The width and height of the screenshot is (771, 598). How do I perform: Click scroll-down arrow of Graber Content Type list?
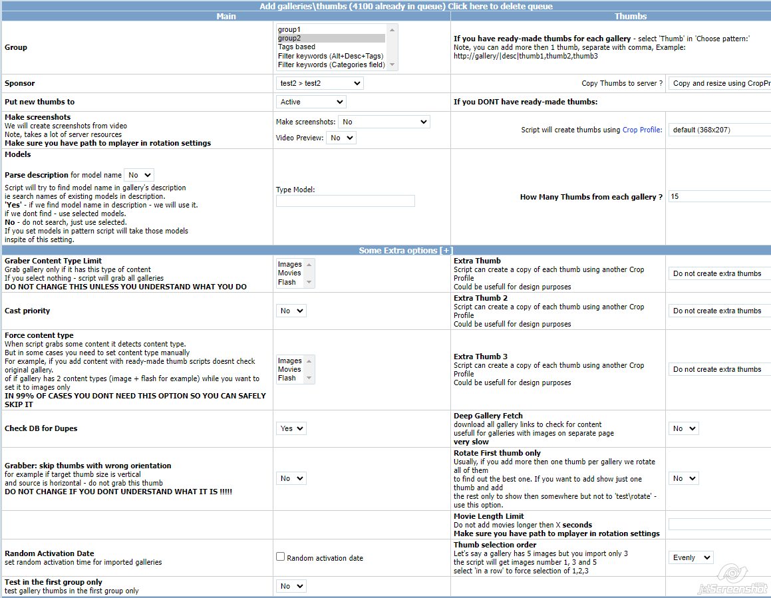click(x=309, y=282)
